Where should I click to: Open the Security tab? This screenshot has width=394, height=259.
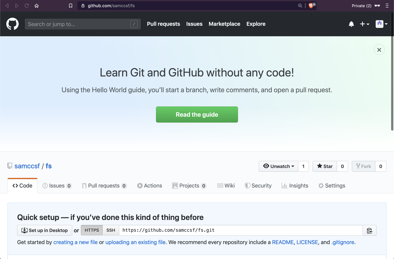pos(258,186)
